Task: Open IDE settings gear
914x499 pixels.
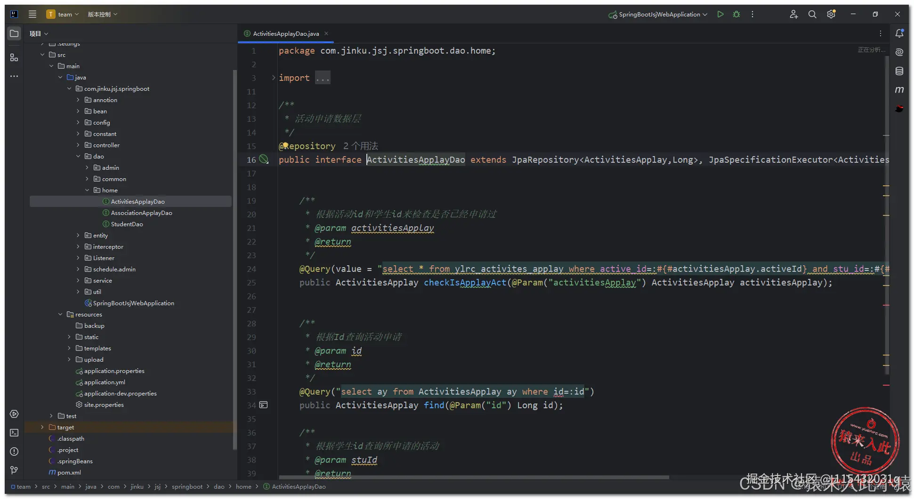Action: 832,14
